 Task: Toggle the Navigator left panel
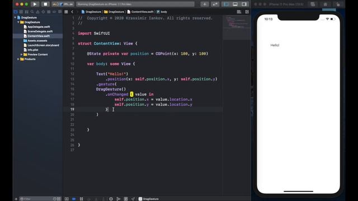click(x=226, y=4)
